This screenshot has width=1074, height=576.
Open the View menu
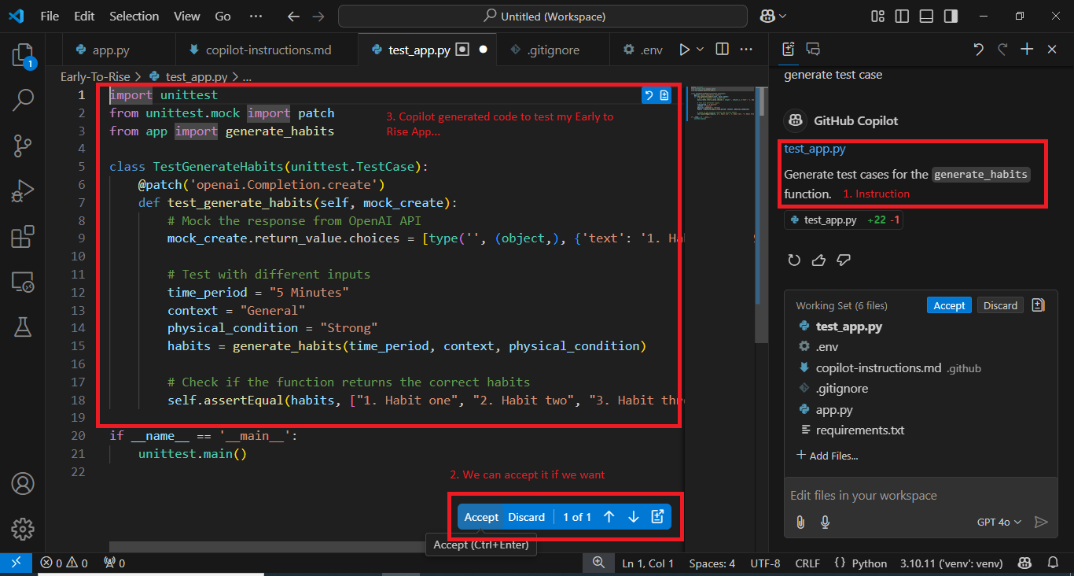187,16
